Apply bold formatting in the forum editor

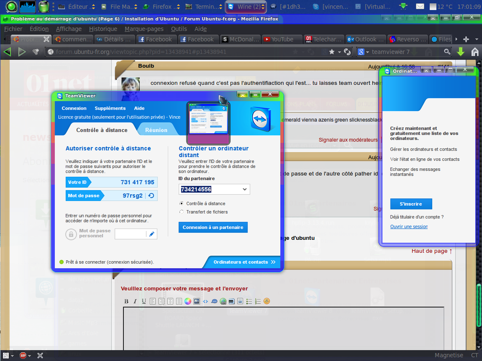[x=126, y=301]
